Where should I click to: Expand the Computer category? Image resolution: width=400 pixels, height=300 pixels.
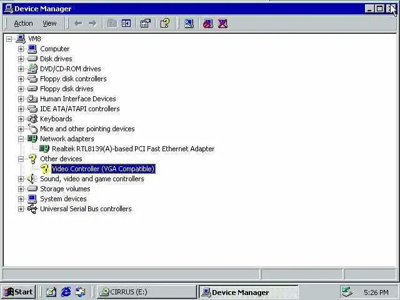pos(21,49)
